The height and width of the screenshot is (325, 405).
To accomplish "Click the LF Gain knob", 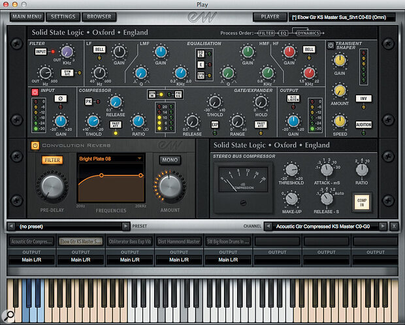I will [x=119, y=52].
